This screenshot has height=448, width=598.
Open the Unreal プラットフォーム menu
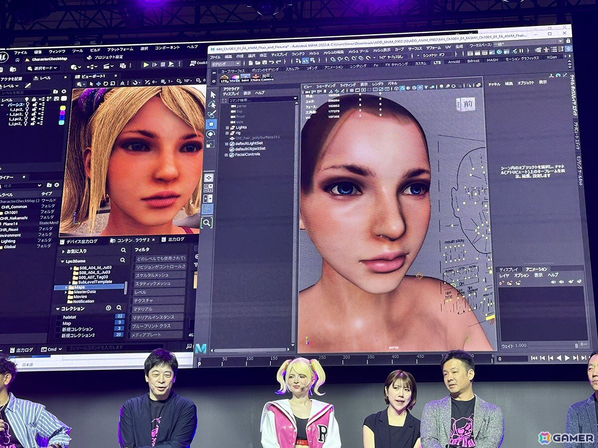[120, 49]
